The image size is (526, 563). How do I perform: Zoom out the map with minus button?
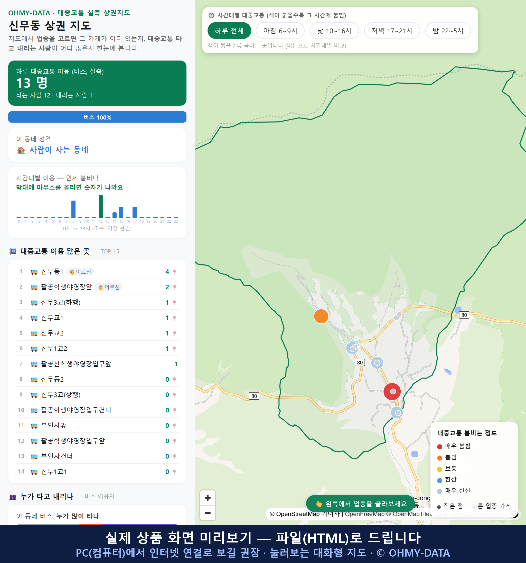208,513
